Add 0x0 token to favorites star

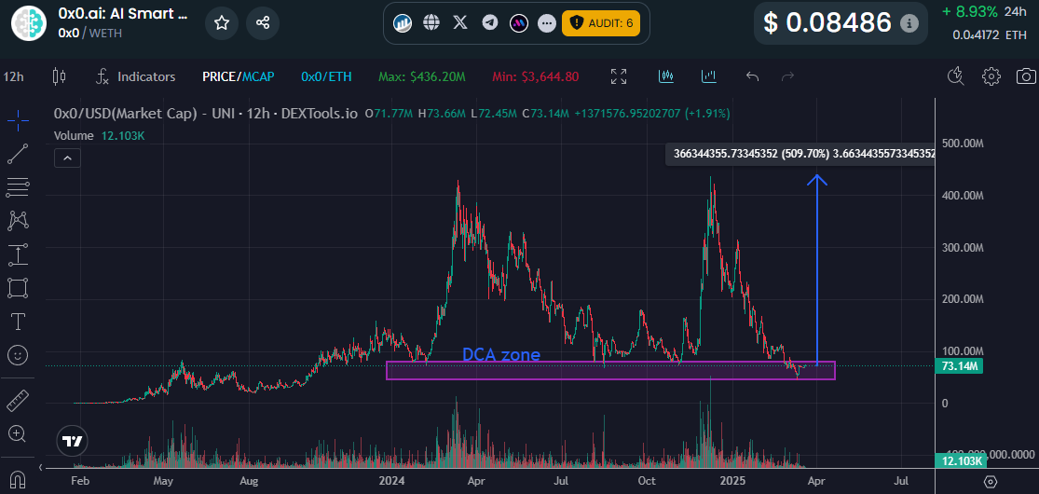[222, 23]
